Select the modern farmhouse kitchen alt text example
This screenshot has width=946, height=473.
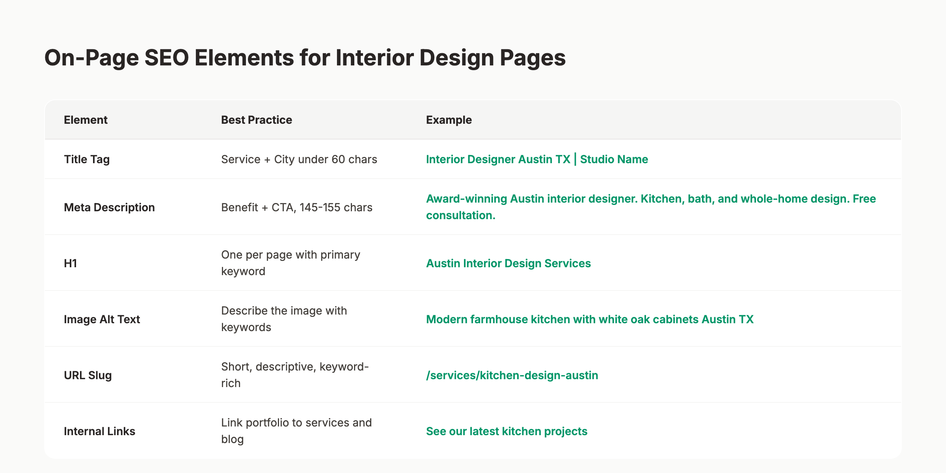pos(589,319)
